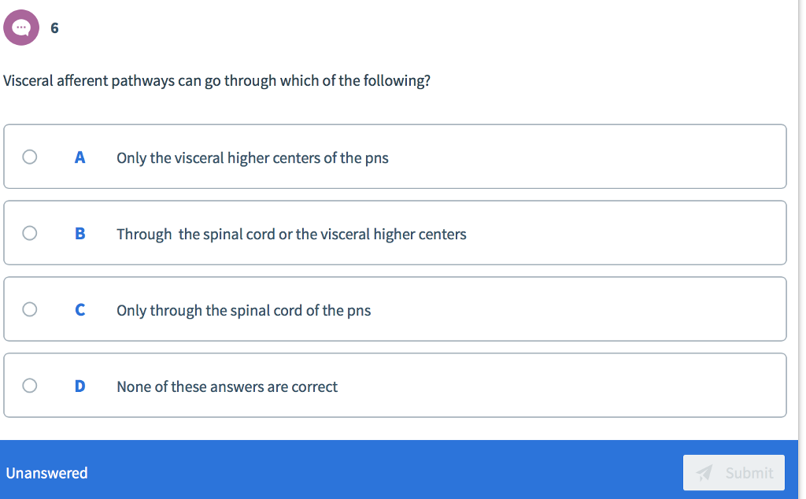Click the question number 6
The height and width of the screenshot is (499, 806).
point(54,28)
